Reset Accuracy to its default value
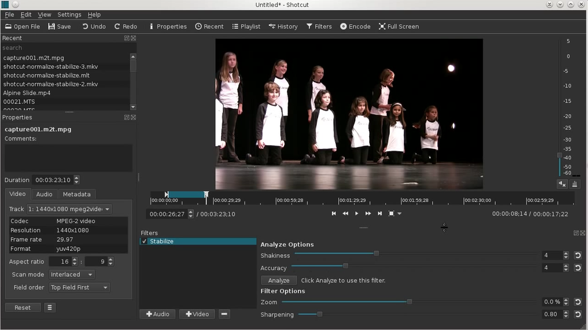 [x=578, y=268]
